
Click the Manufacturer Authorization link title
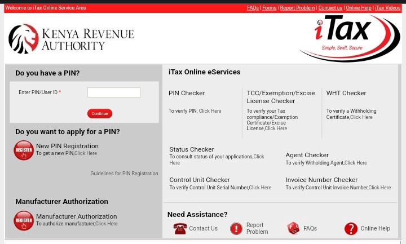(76, 216)
